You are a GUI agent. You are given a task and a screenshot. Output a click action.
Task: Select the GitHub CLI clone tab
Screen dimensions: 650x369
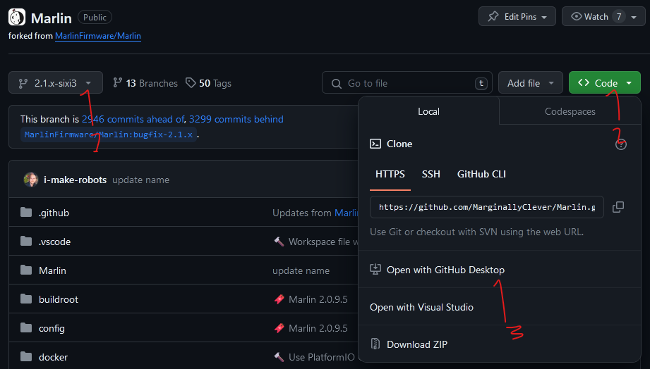point(481,174)
